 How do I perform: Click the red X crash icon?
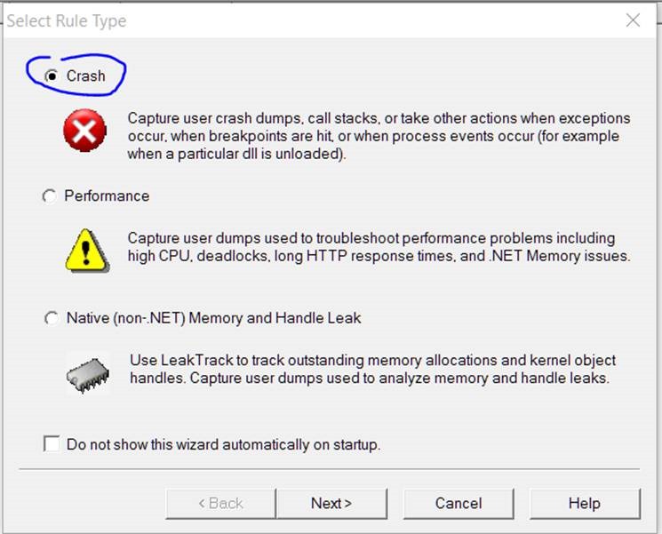click(85, 133)
